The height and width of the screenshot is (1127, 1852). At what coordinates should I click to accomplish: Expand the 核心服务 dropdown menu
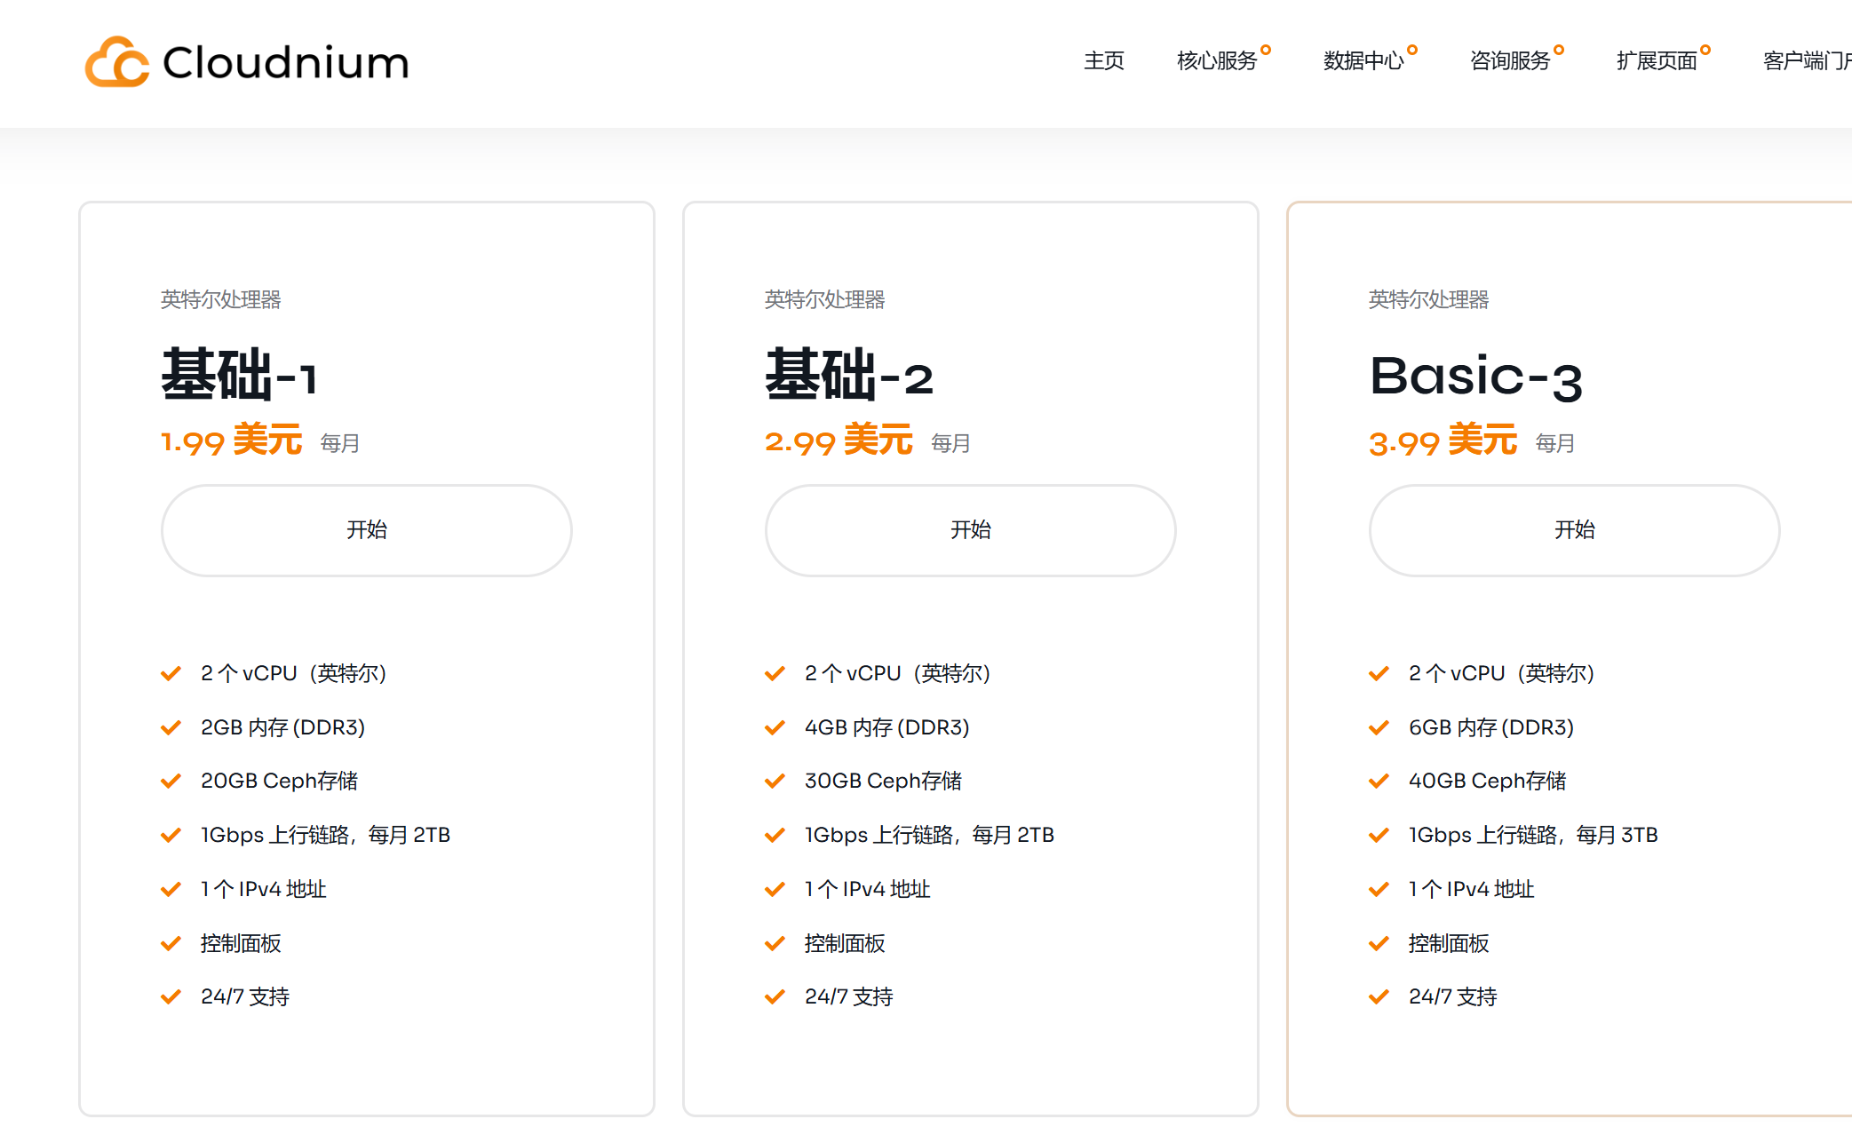tap(1217, 60)
